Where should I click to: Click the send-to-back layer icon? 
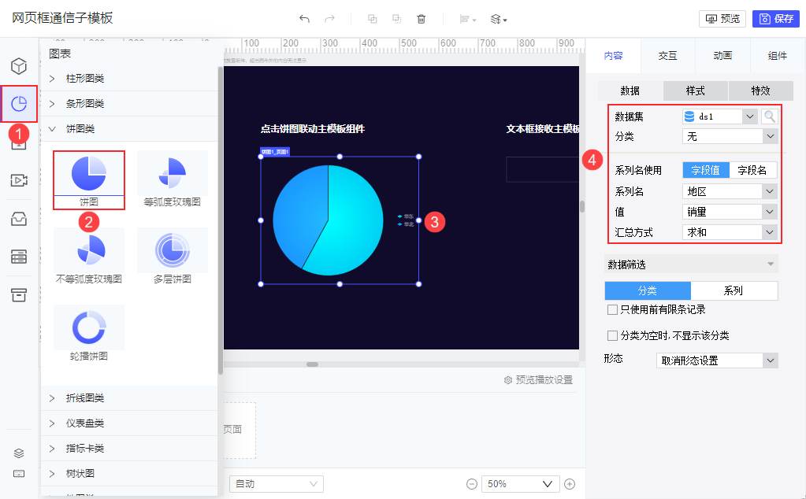[x=397, y=19]
